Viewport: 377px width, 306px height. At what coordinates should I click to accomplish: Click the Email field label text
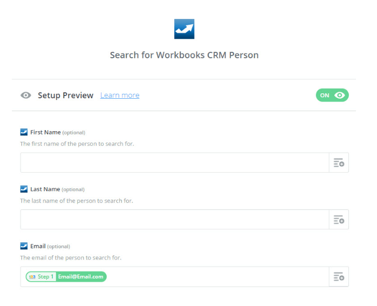38,246
